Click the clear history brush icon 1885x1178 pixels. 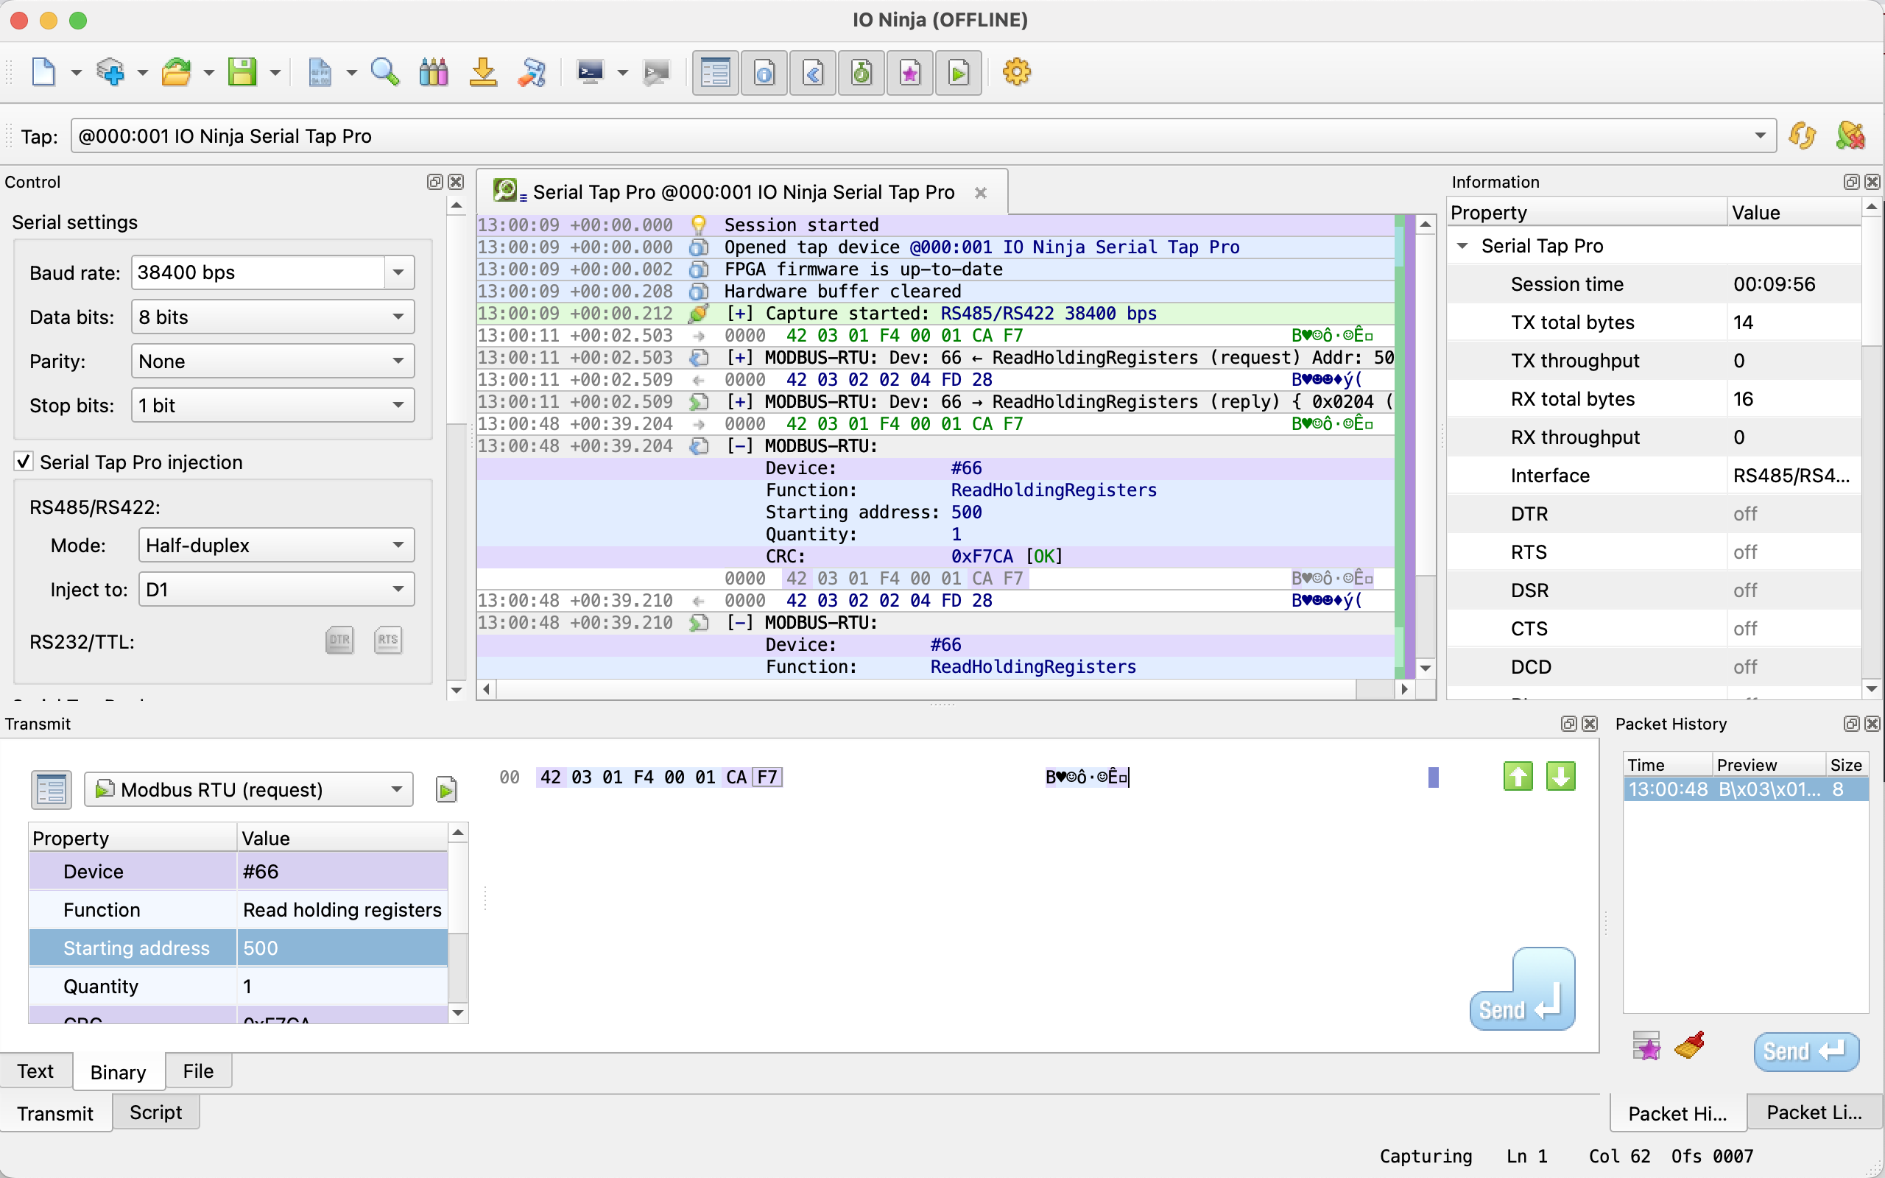coord(1689,1046)
